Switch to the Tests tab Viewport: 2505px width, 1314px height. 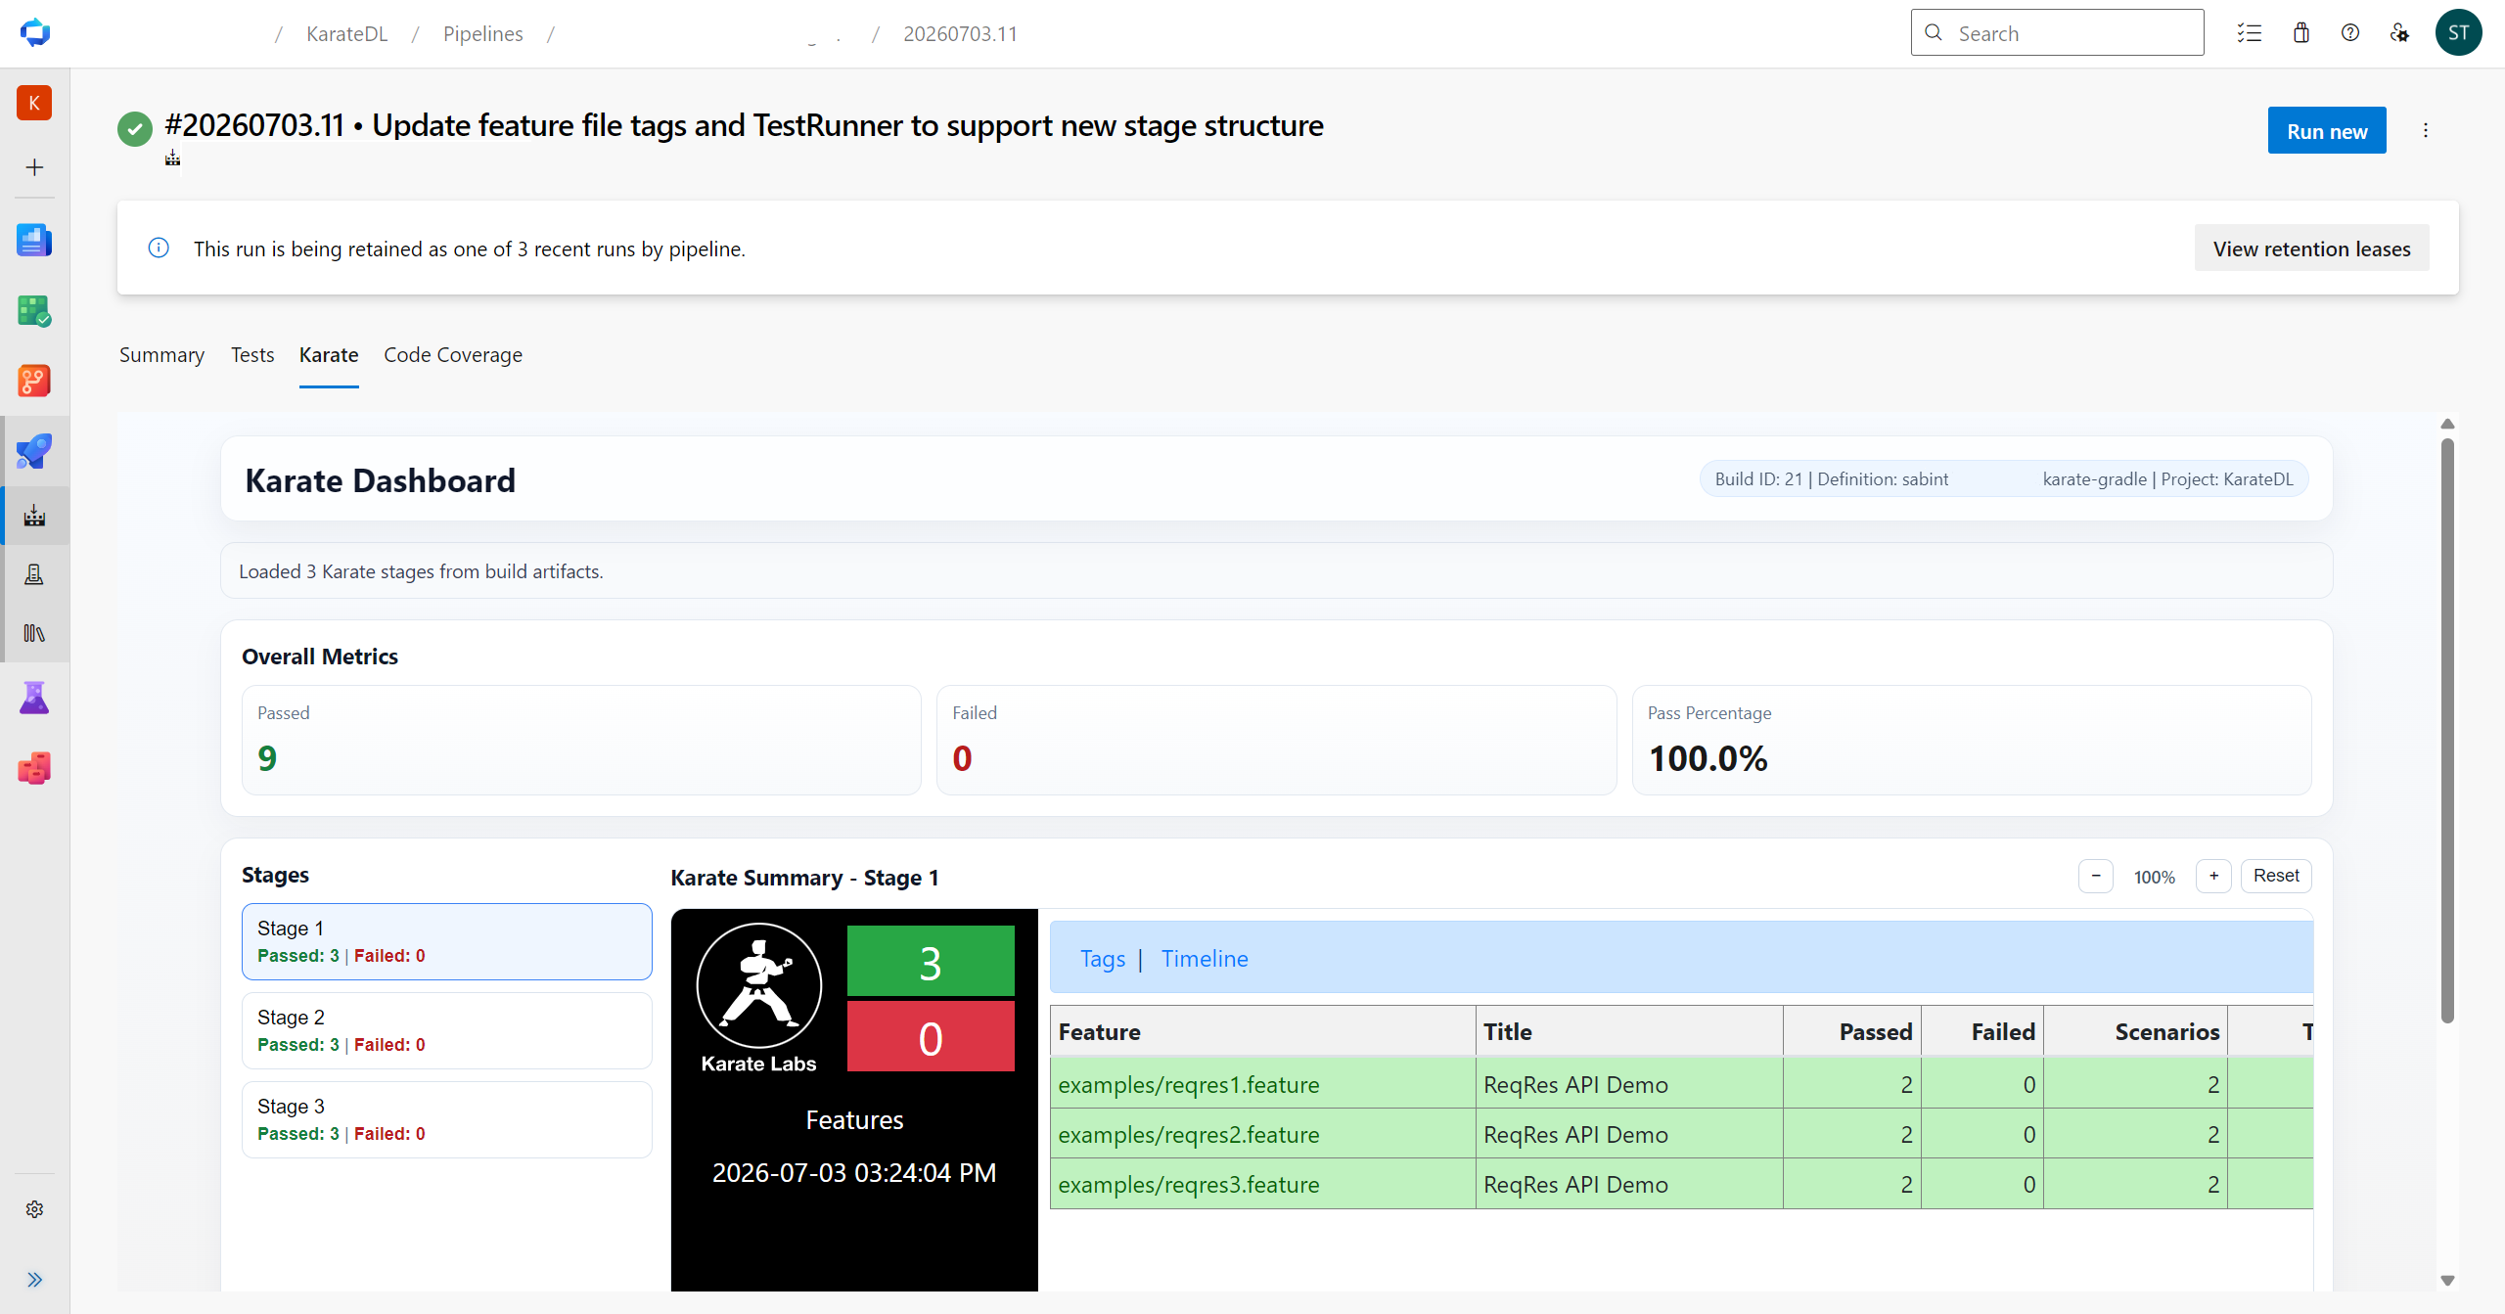252,355
